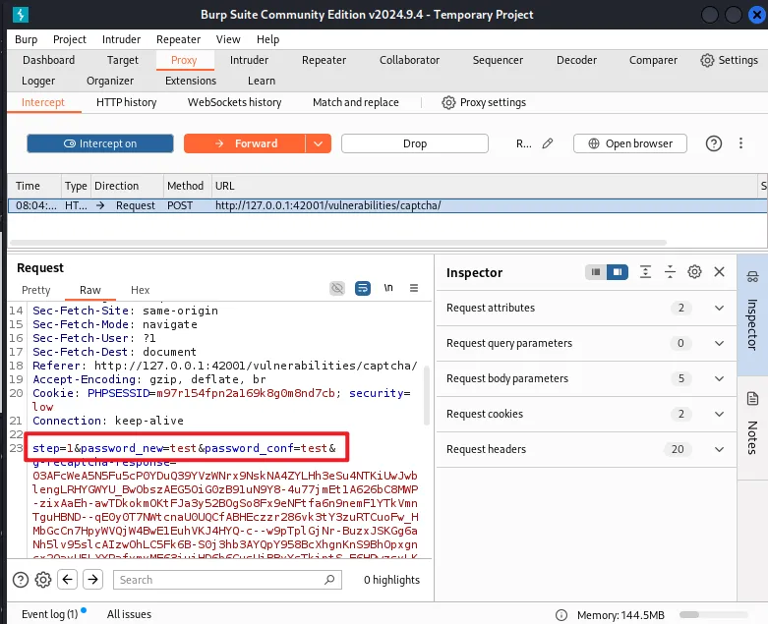Open the Burp menu
This screenshot has width=768, height=624.
[26, 39]
